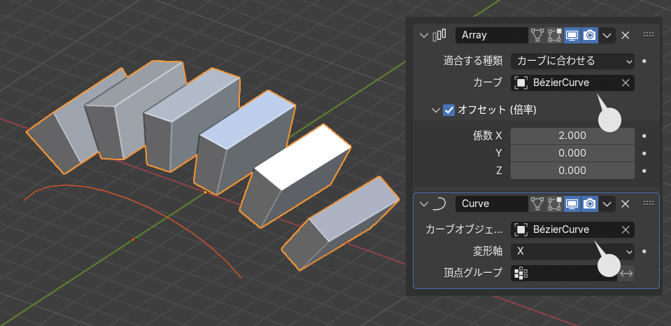Open the 適合する種類 fit type dropdown

pos(572,61)
